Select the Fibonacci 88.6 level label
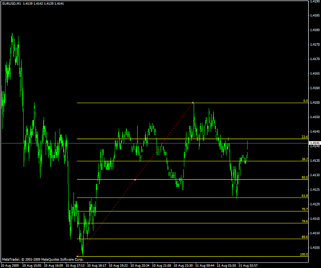The height and width of the screenshot is (268, 321). point(305,237)
